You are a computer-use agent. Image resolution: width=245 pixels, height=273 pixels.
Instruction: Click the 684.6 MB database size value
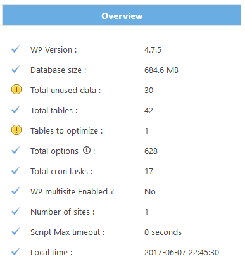[161, 70]
